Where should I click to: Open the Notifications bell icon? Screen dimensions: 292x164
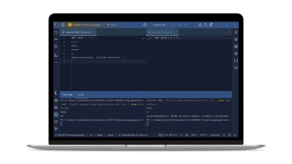pyautogui.click(x=236, y=32)
